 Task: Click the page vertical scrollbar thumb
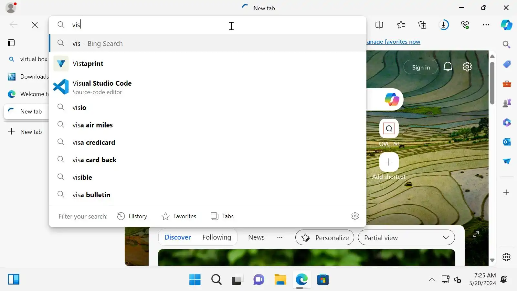pyautogui.click(x=492, y=83)
